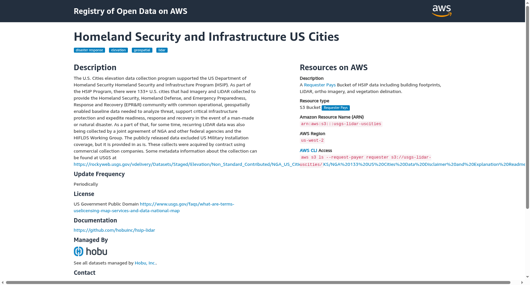Click the us-west-2 region value

tap(312, 141)
